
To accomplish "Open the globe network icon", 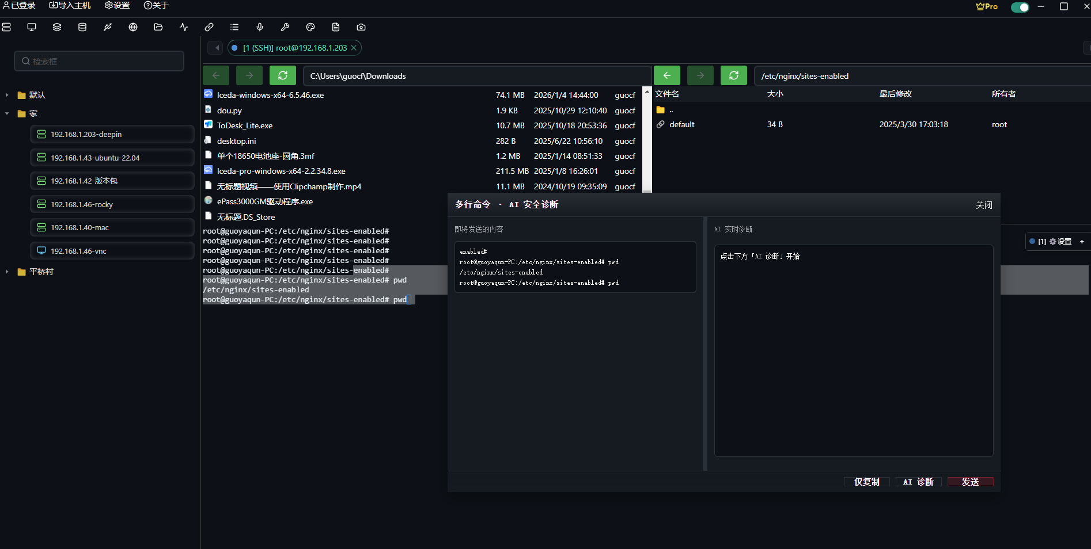I will click(133, 27).
